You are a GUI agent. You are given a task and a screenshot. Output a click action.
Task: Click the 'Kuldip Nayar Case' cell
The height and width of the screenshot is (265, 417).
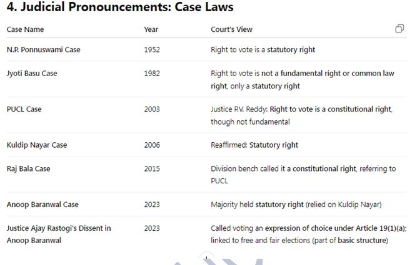(x=37, y=145)
